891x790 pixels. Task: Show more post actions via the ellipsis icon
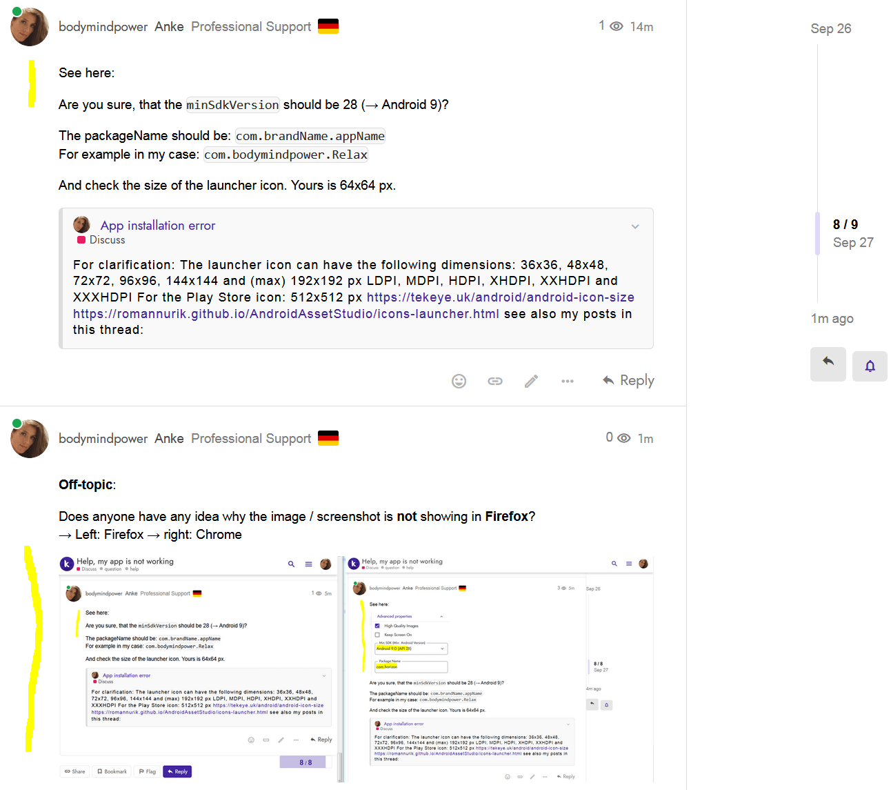pos(568,381)
